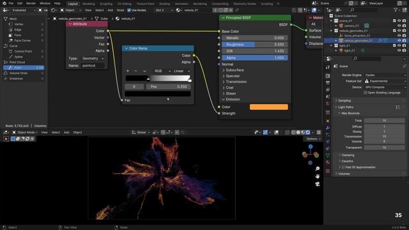
Task: Click Cube in the node breadcrumb
Action: [x=104, y=19]
